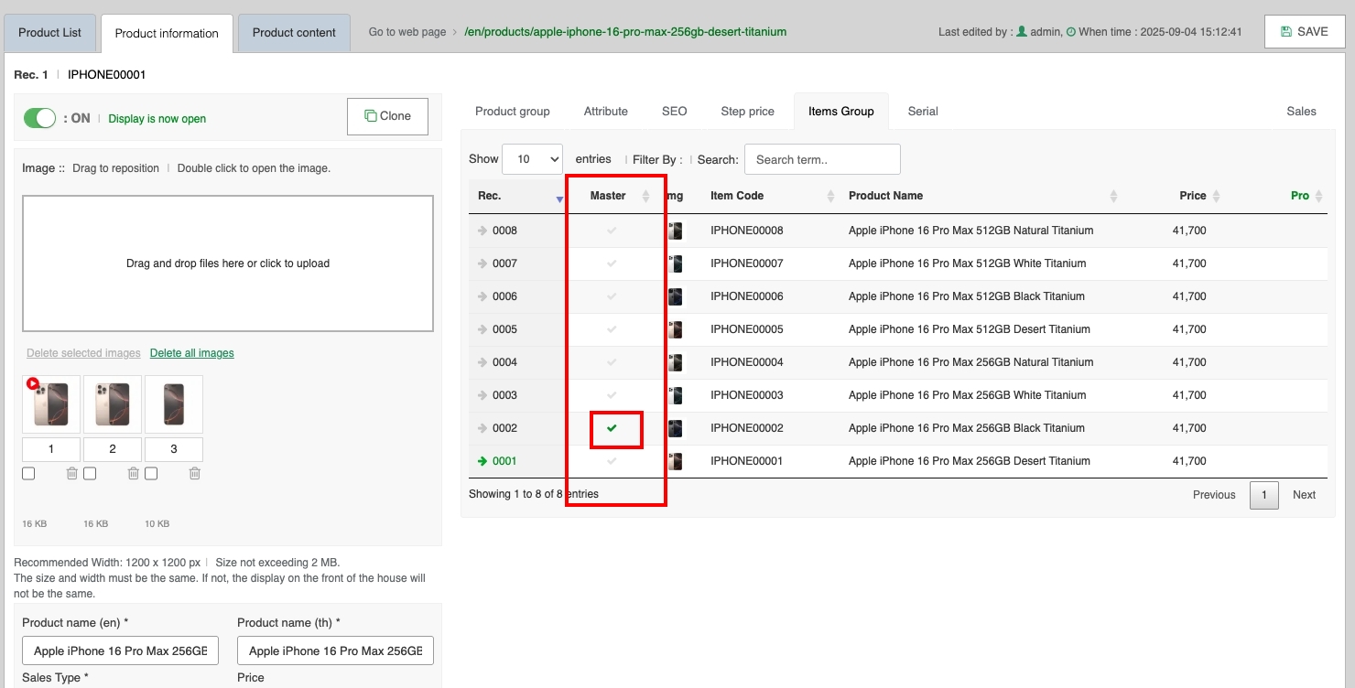Click the Clone button

click(387, 116)
